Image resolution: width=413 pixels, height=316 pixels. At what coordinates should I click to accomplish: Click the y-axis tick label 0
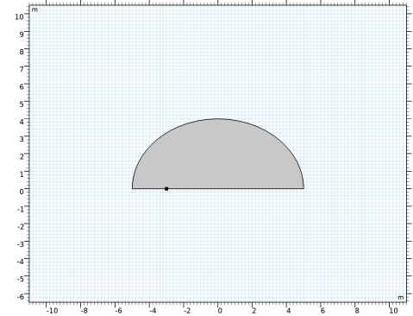(22, 192)
